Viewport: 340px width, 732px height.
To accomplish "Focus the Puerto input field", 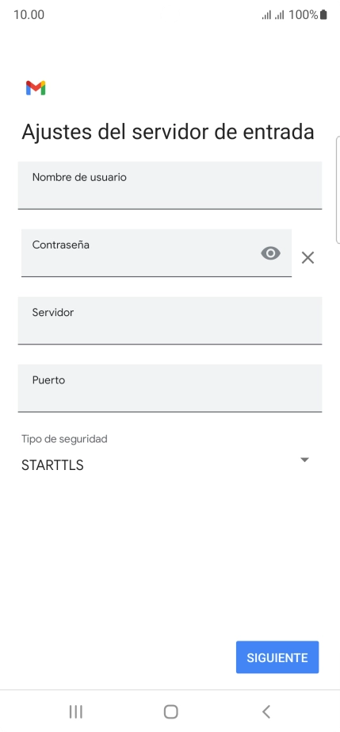I will (170, 388).
